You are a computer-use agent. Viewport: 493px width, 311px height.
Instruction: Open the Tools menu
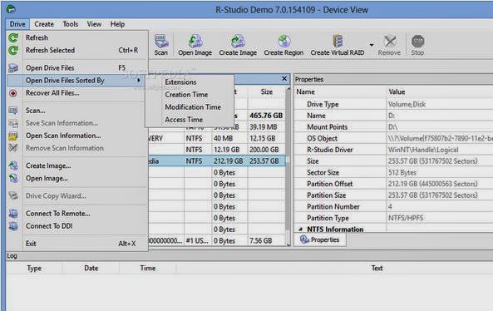pyautogui.click(x=71, y=24)
